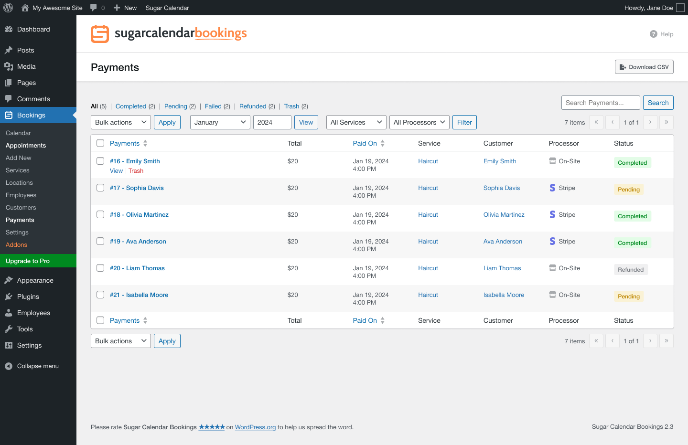Open the comments bubble icon in the admin bar
Viewport: 688px width, 445px height.
(x=93, y=7)
